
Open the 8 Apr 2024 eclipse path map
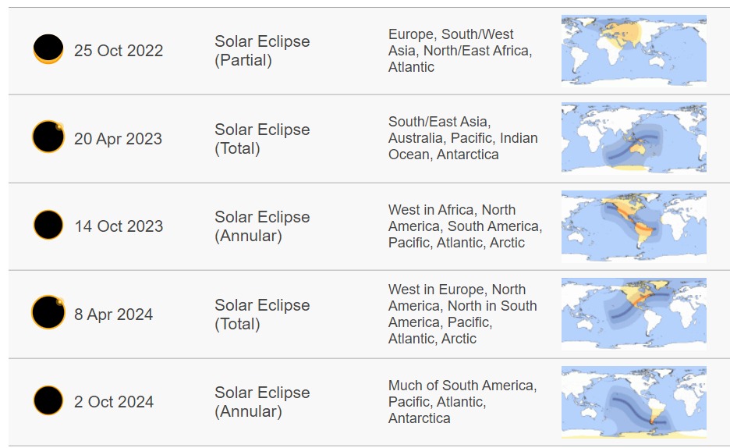(x=633, y=314)
